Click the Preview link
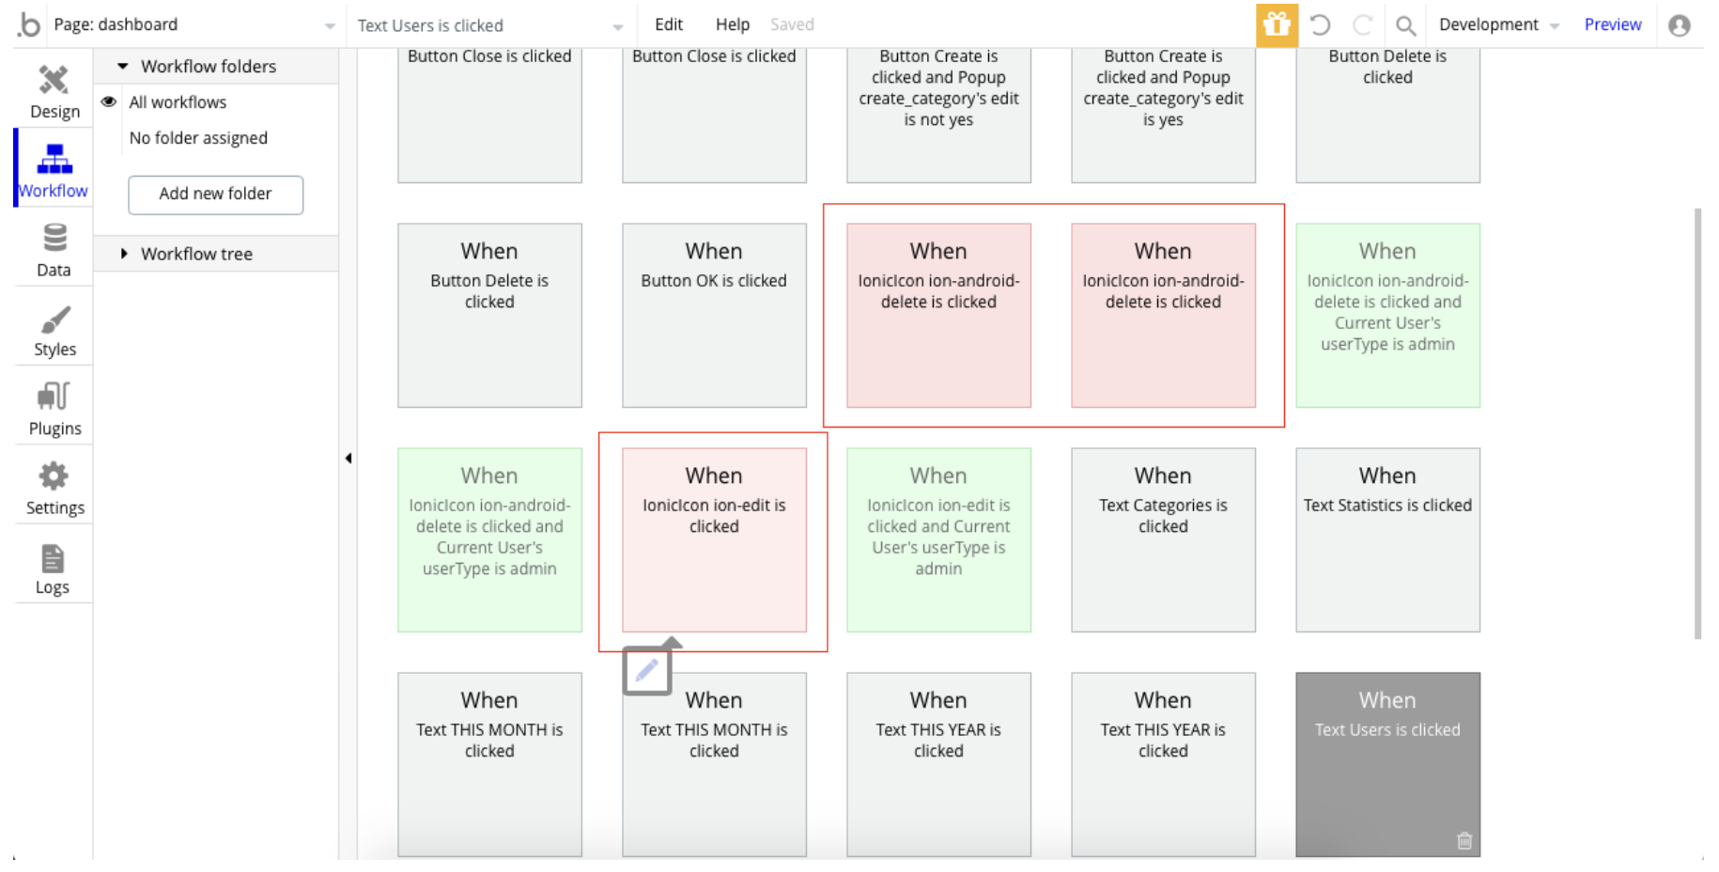The image size is (1719, 872). (x=1612, y=25)
